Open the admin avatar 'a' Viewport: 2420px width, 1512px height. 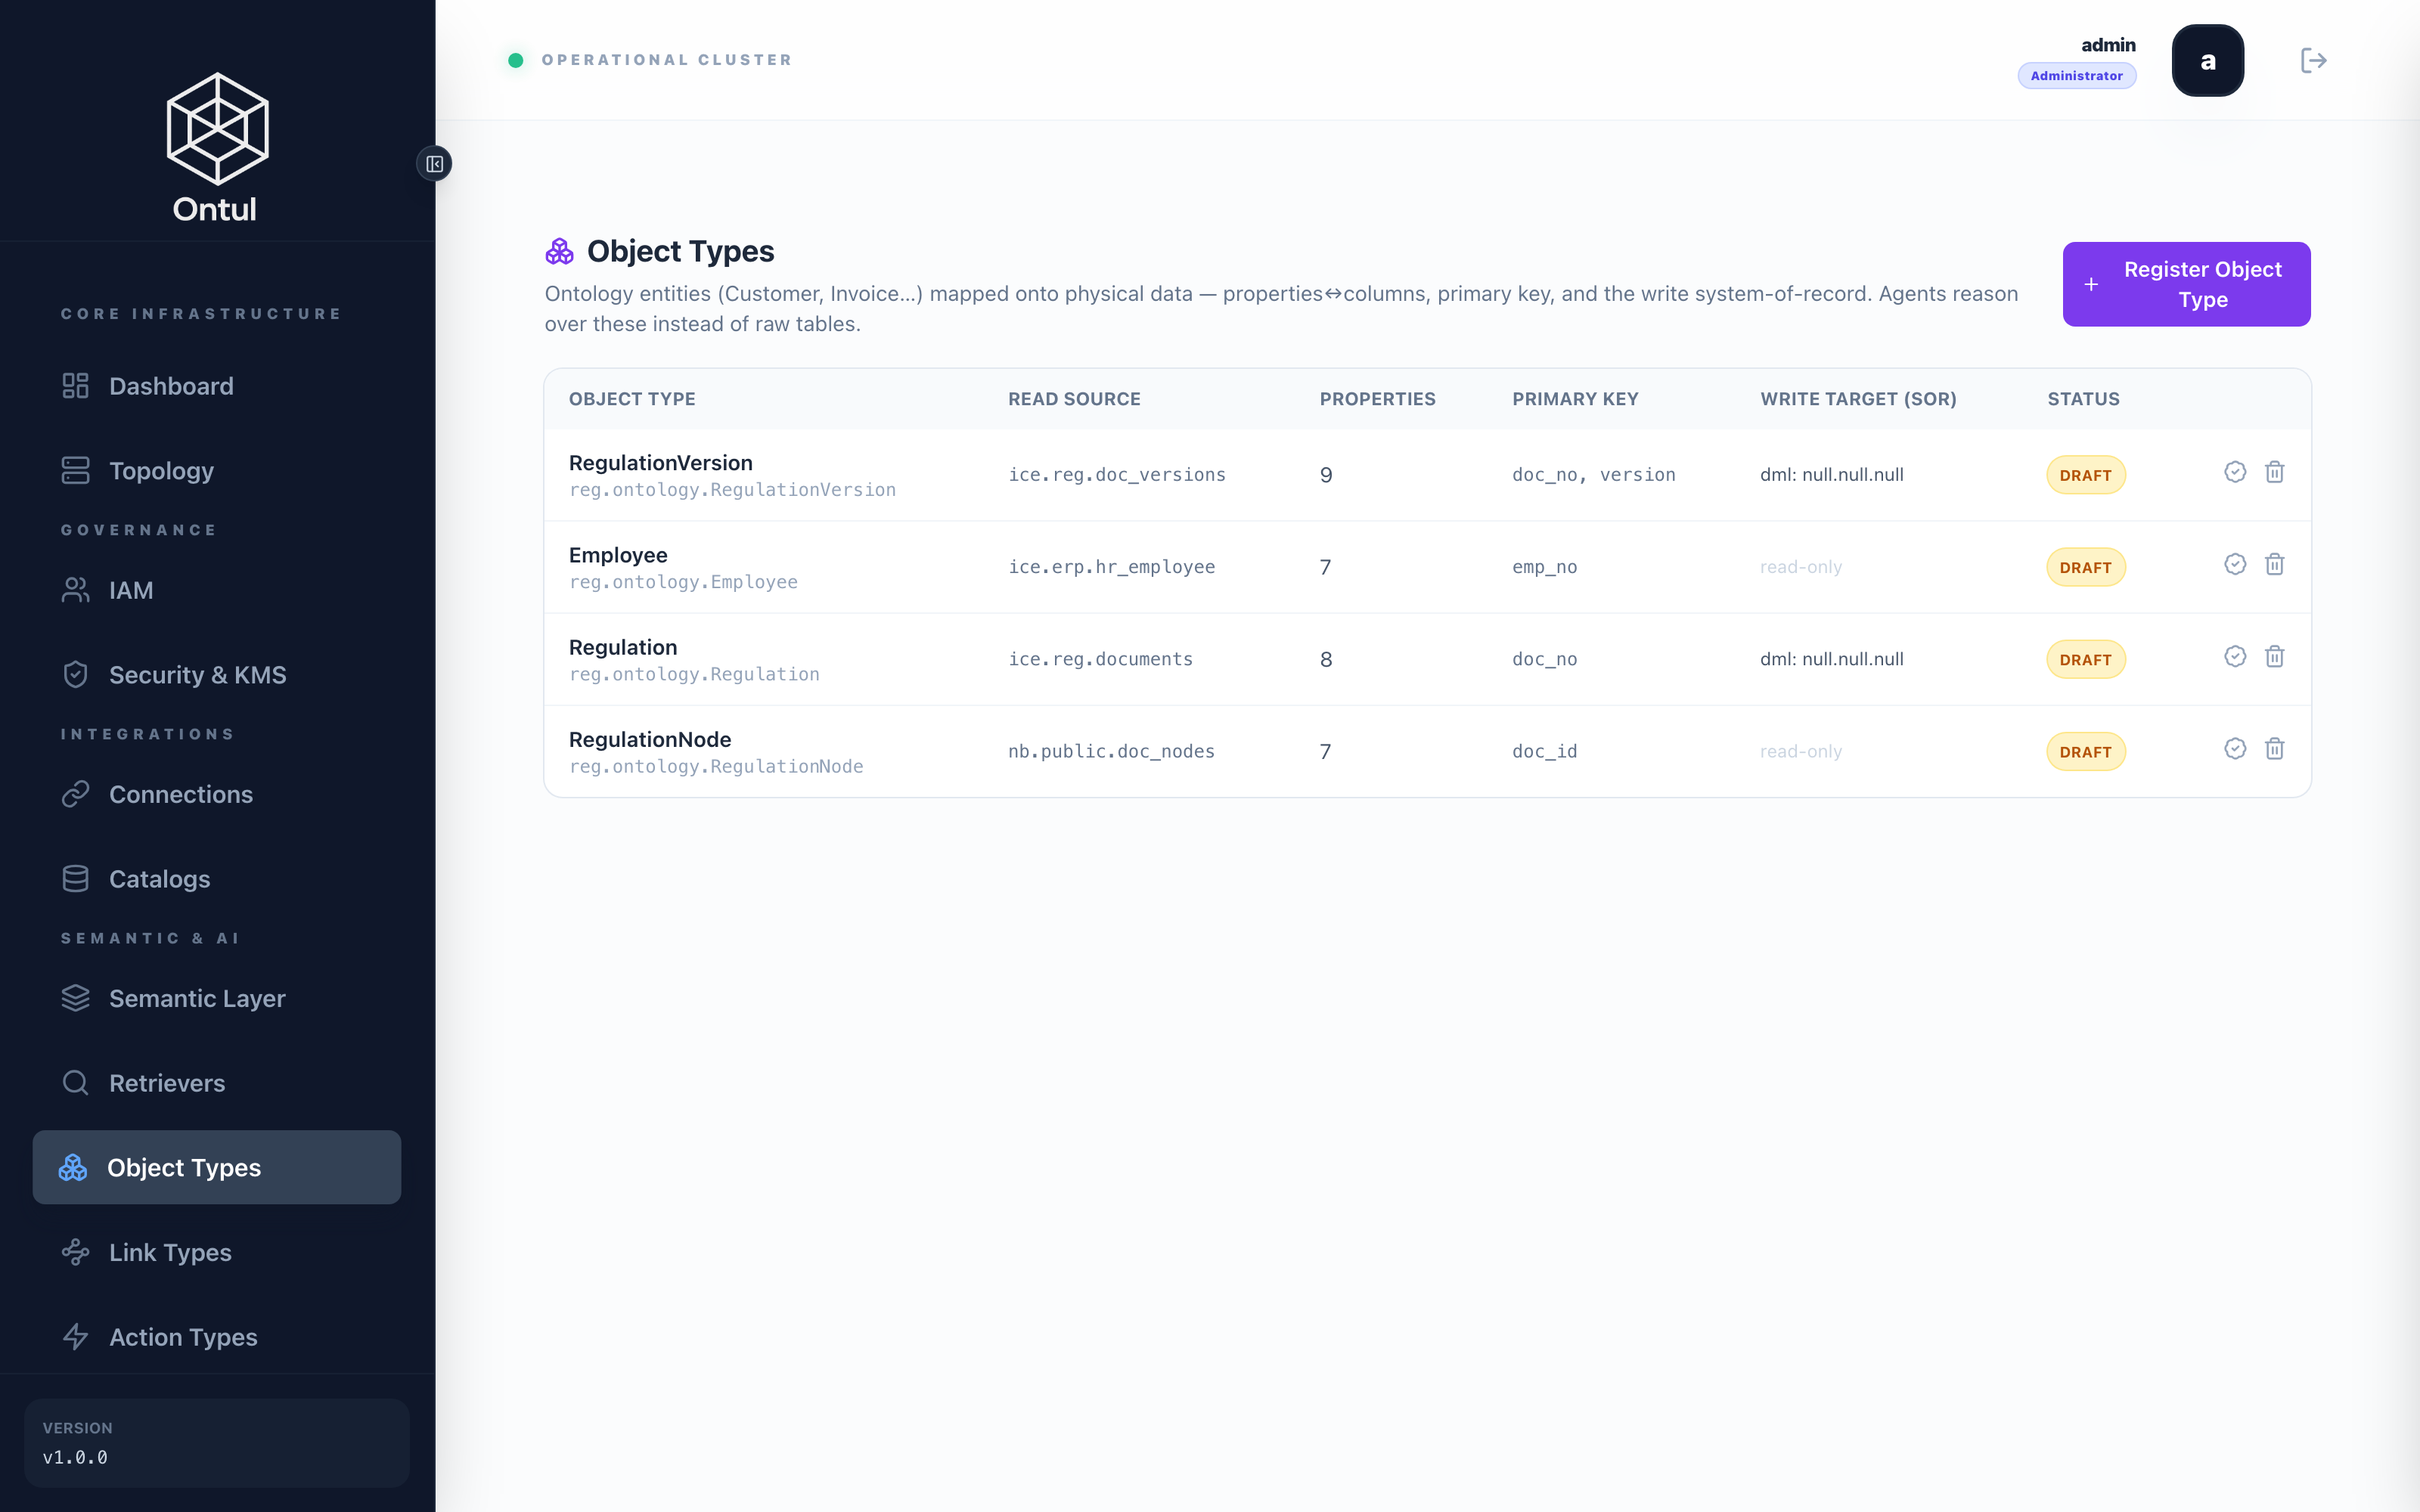click(x=2207, y=61)
